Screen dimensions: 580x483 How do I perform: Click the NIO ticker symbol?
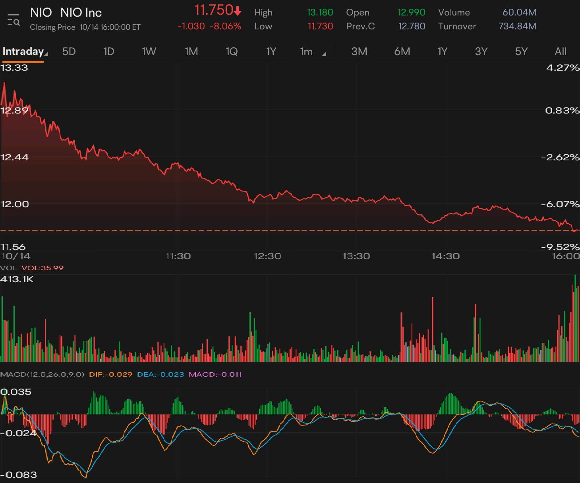(x=41, y=13)
